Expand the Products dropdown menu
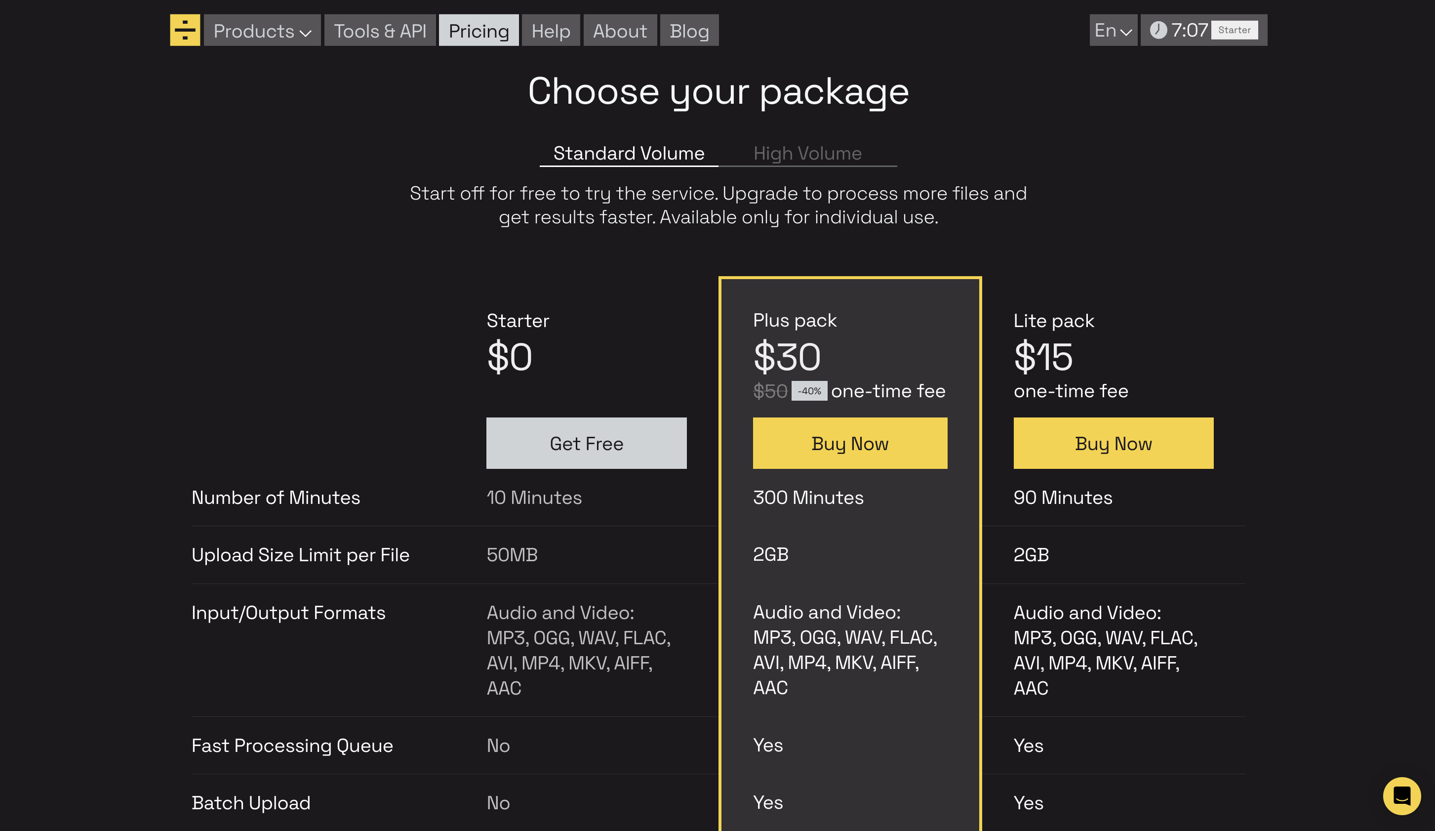Viewport: 1435px width, 831px height. click(x=261, y=30)
